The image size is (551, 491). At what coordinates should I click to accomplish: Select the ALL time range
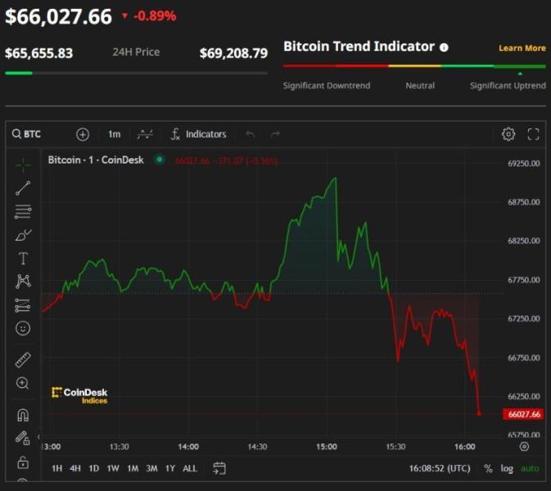coord(189,469)
